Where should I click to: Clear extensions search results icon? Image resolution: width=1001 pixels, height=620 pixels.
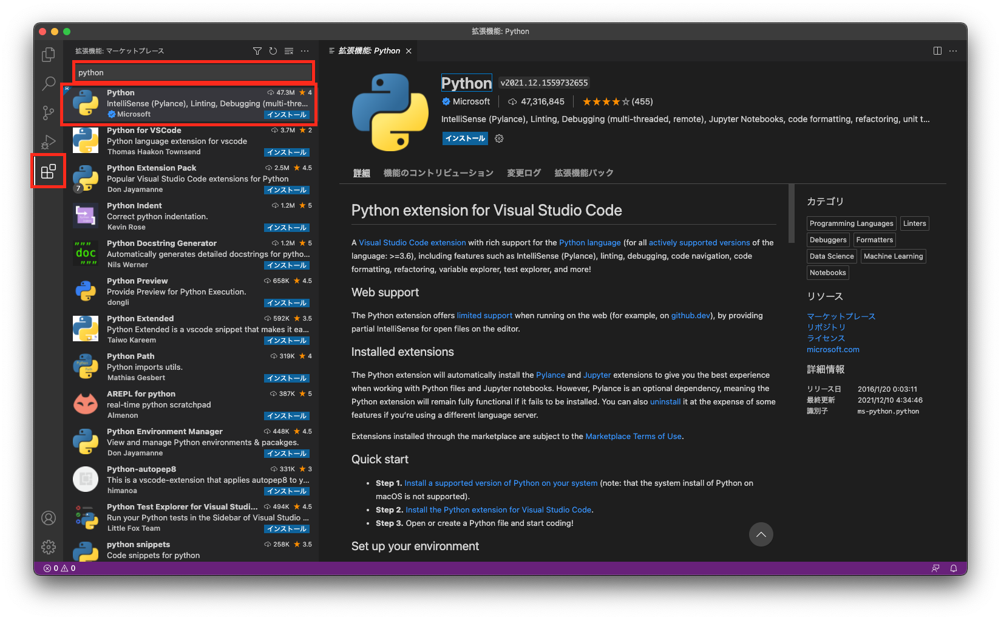pos(289,51)
